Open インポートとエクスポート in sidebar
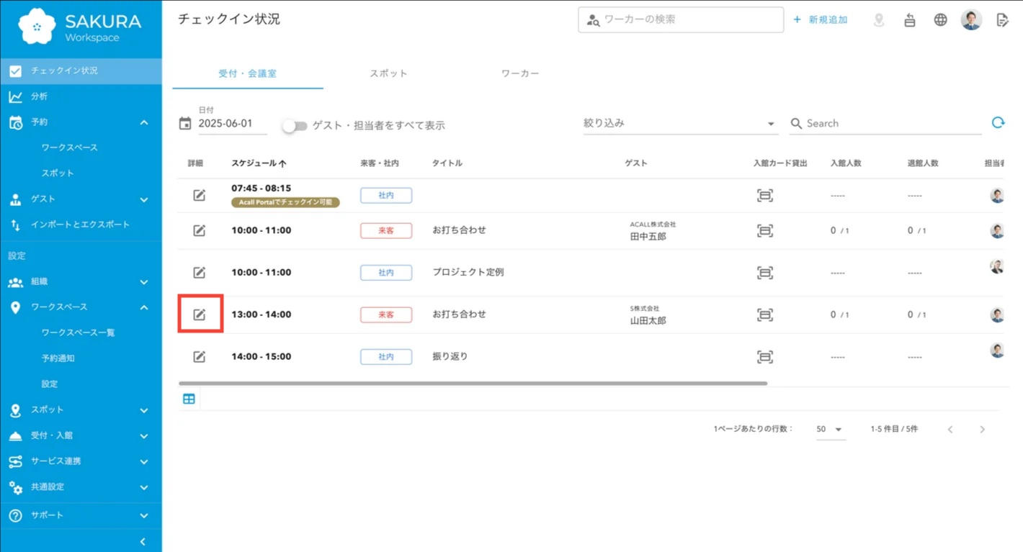This screenshot has height=552, width=1023. [81, 225]
